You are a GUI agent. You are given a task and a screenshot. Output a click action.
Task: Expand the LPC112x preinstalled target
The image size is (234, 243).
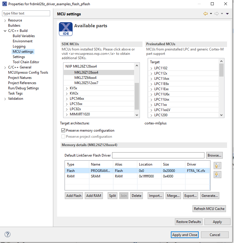point(151,73)
